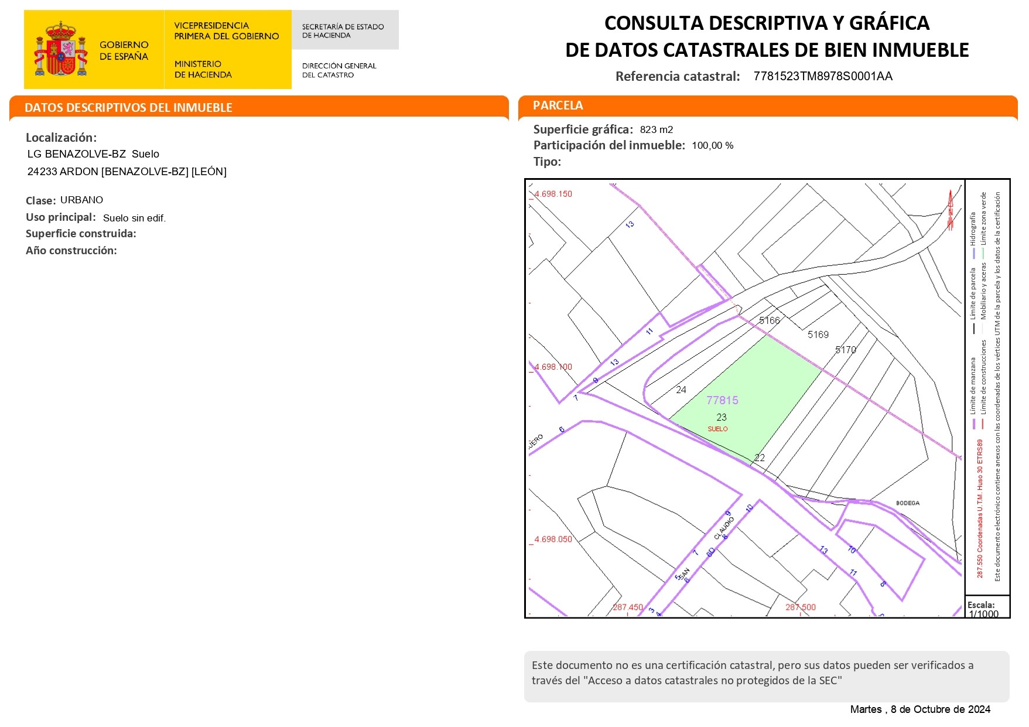Click the DATOS DESCRIPTIVOS DEL INMUEBLE header

(x=128, y=108)
